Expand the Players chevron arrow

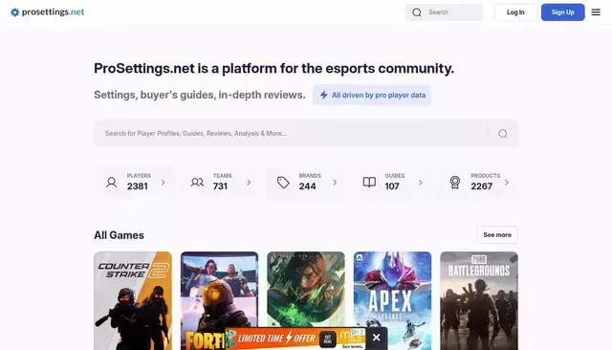(x=164, y=183)
